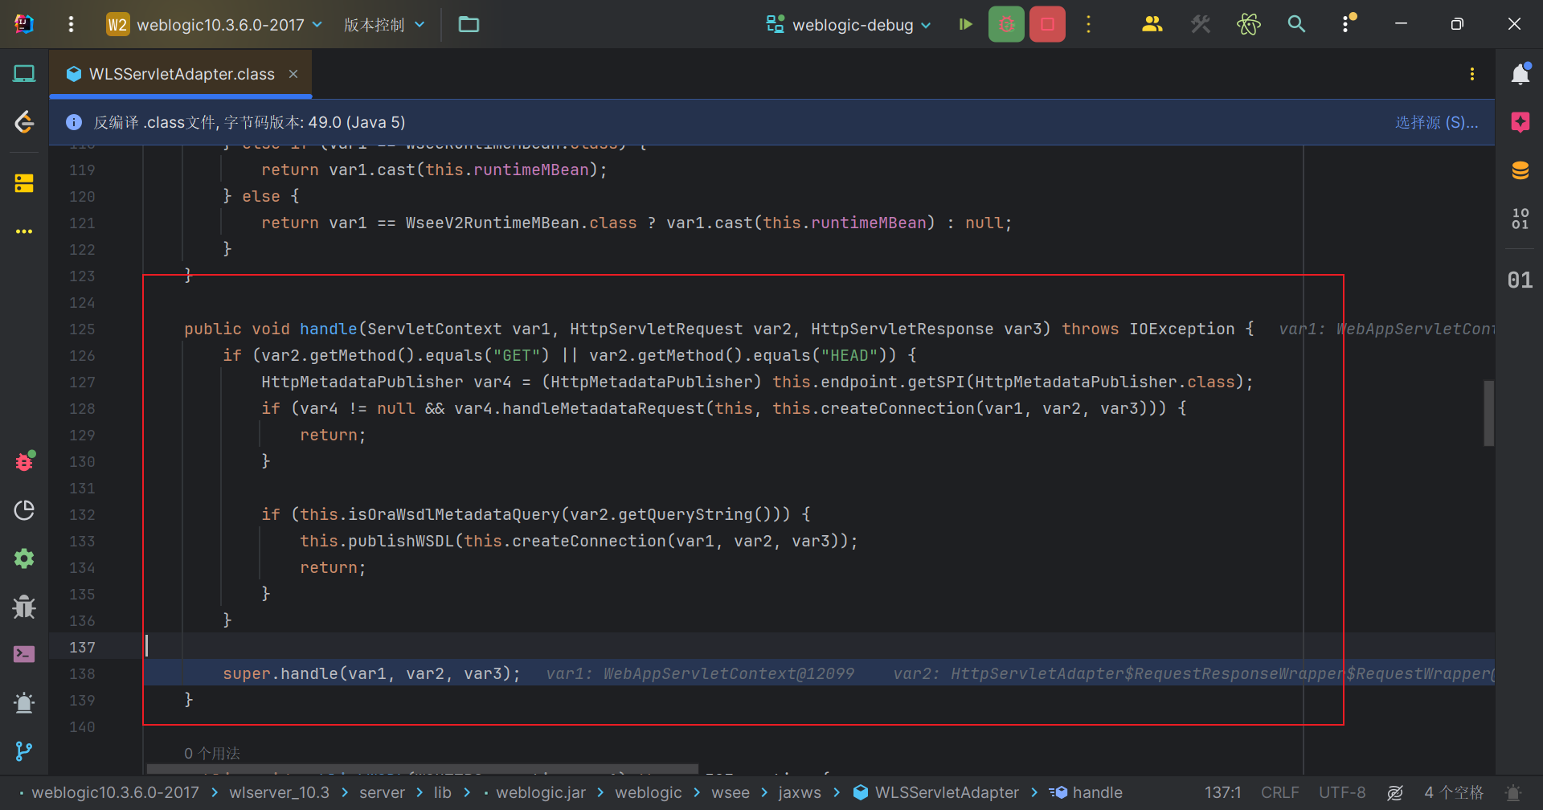Open IDE settings and updates menu
The height and width of the screenshot is (810, 1543).
(1346, 24)
